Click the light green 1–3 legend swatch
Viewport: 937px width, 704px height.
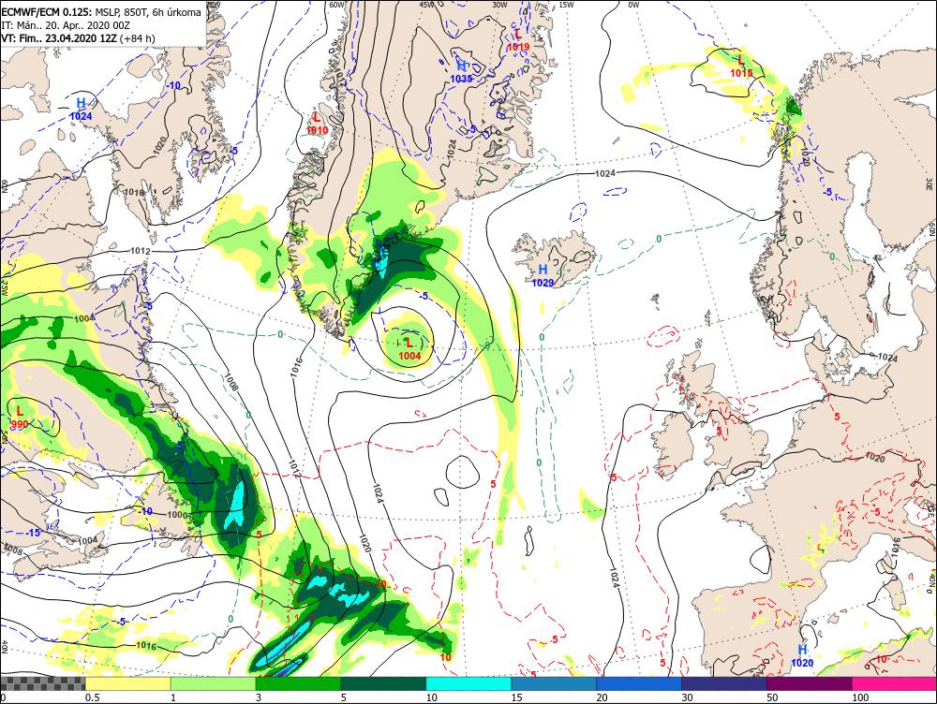pos(214,683)
